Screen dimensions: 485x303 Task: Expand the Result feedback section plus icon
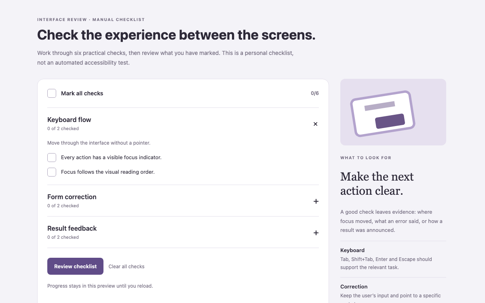pyautogui.click(x=316, y=233)
